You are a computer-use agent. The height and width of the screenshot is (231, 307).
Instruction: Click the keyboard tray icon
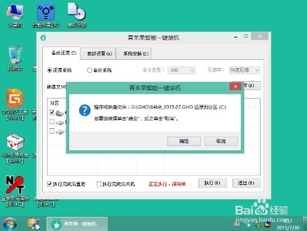point(237,224)
